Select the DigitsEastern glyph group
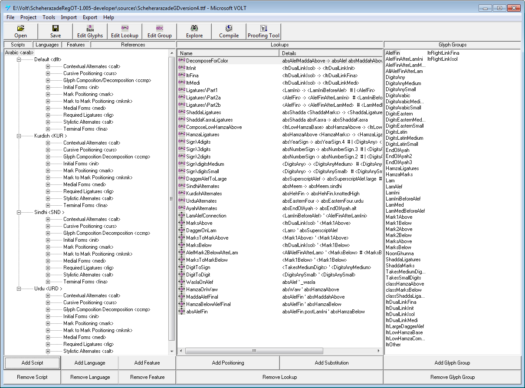 [399, 114]
